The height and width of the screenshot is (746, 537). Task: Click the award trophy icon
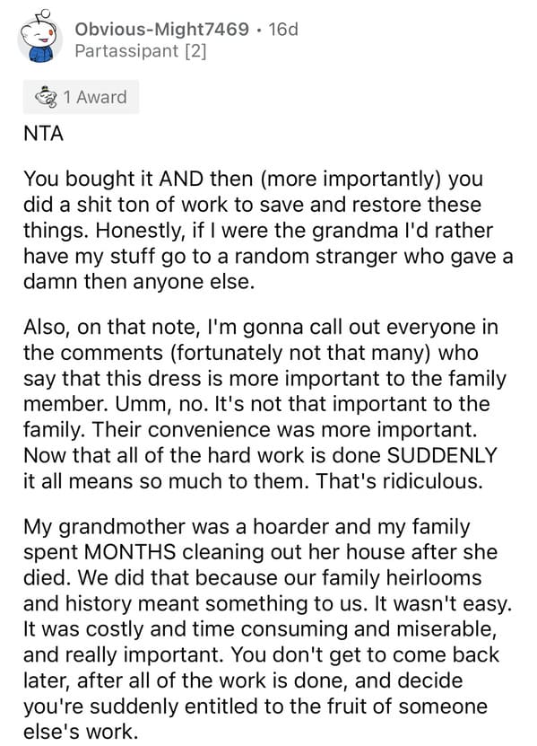(46, 97)
